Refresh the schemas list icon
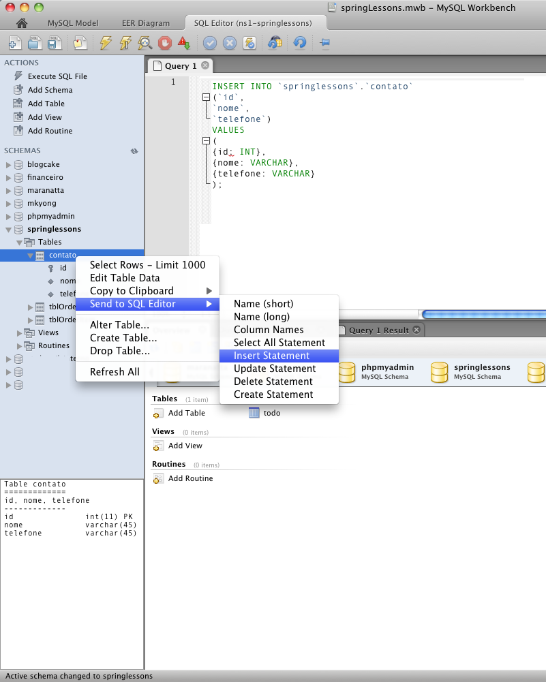Screen dimensions: 546x682 pyautogui.click(x=134, y=151)
